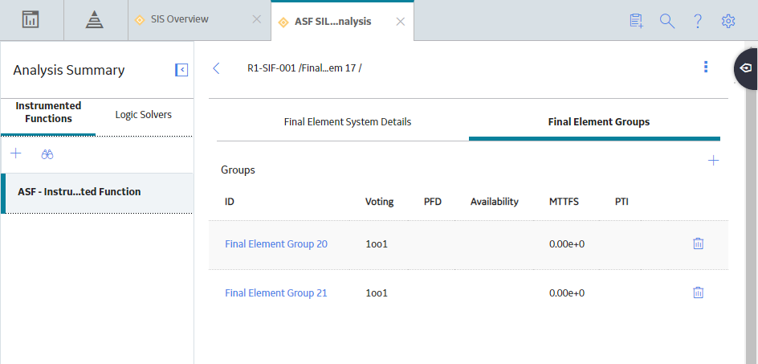Switch to Final Element System Details tab
Image resolution: width=758 pixels, height=364 pixels.
pyautogui.click(x=348, y=122)
